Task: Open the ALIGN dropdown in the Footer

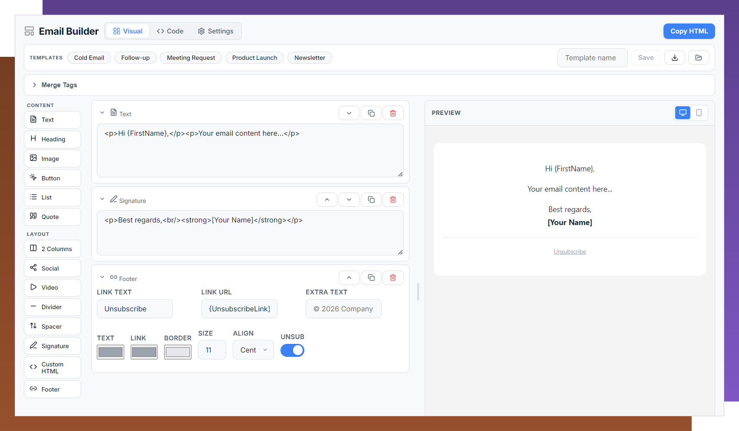Action: pos(253,349)
